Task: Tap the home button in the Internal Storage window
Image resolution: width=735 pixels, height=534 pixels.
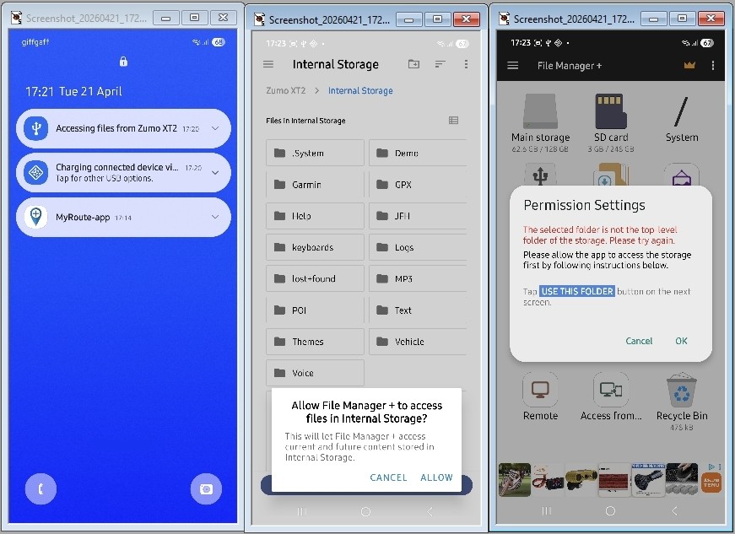Action: 365,511
